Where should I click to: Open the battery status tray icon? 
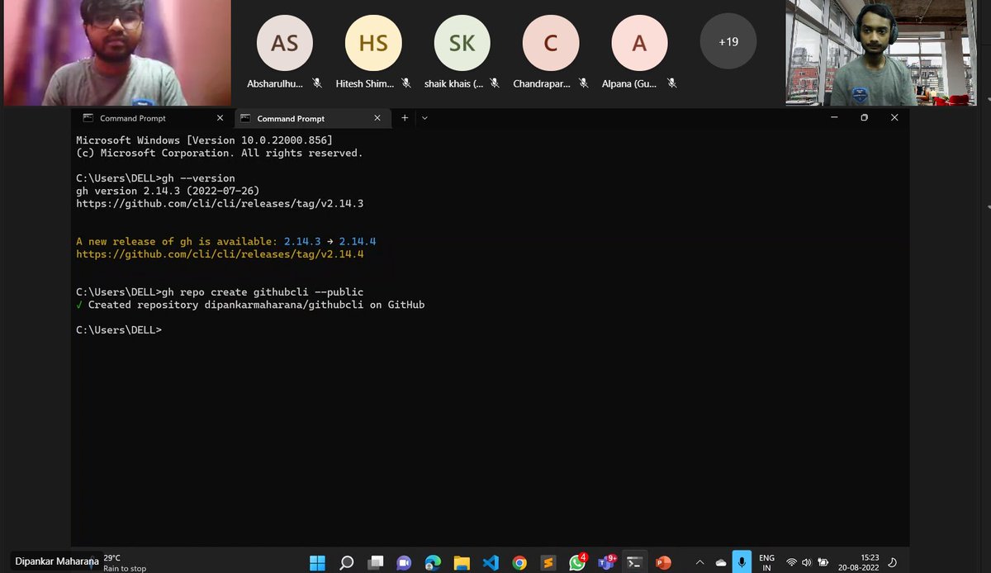pyautogui.click(x=823, y=562)
